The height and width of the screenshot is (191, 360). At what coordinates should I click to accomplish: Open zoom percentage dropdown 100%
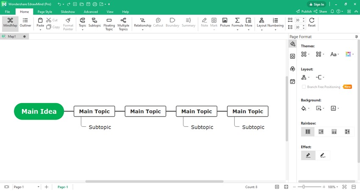(x=333, y=187)
